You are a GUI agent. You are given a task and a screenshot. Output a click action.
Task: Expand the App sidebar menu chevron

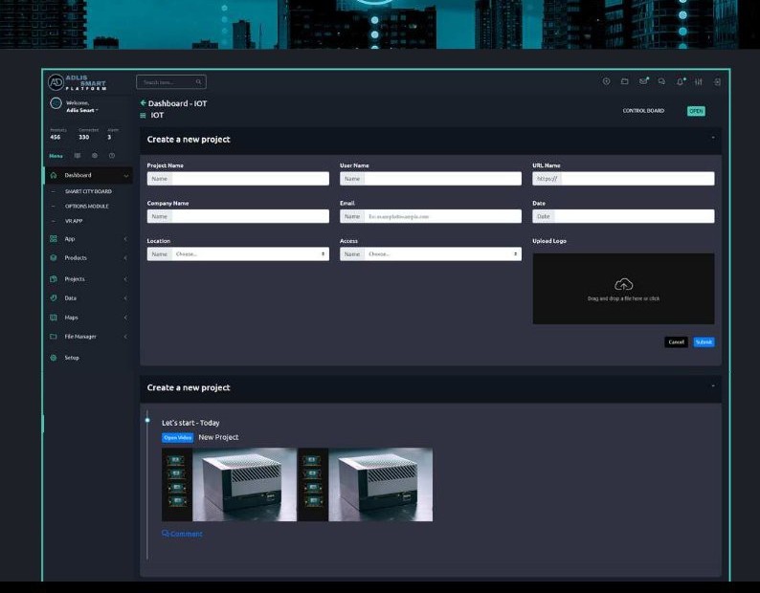click(125, 239)
